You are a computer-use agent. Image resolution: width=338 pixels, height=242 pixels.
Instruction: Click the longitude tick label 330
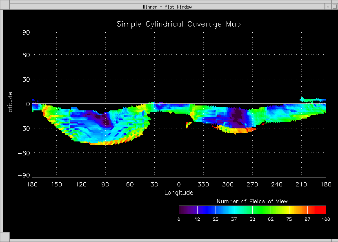coord(203,185)
